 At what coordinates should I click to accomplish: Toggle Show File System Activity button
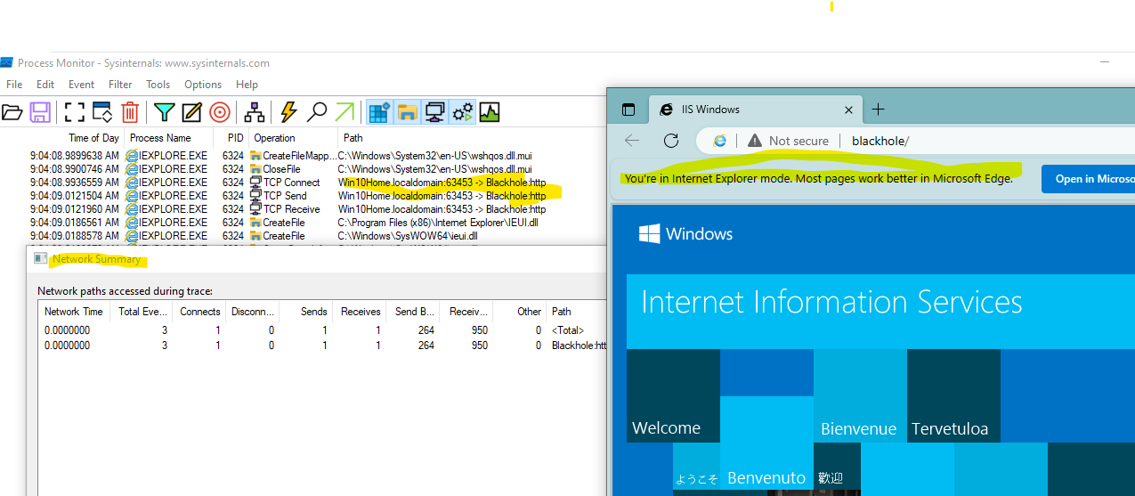[408, 112]
